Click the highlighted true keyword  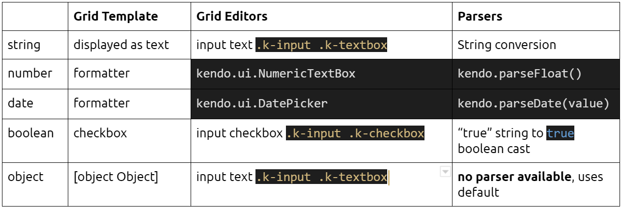pos(560,133)
